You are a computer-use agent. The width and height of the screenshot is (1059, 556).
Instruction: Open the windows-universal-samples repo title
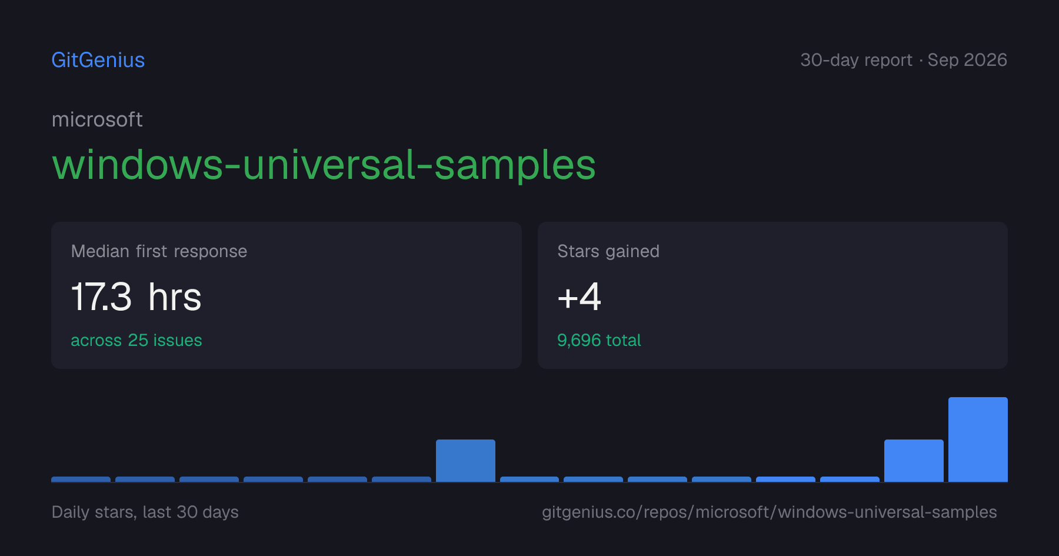click(x=324, y=165)
